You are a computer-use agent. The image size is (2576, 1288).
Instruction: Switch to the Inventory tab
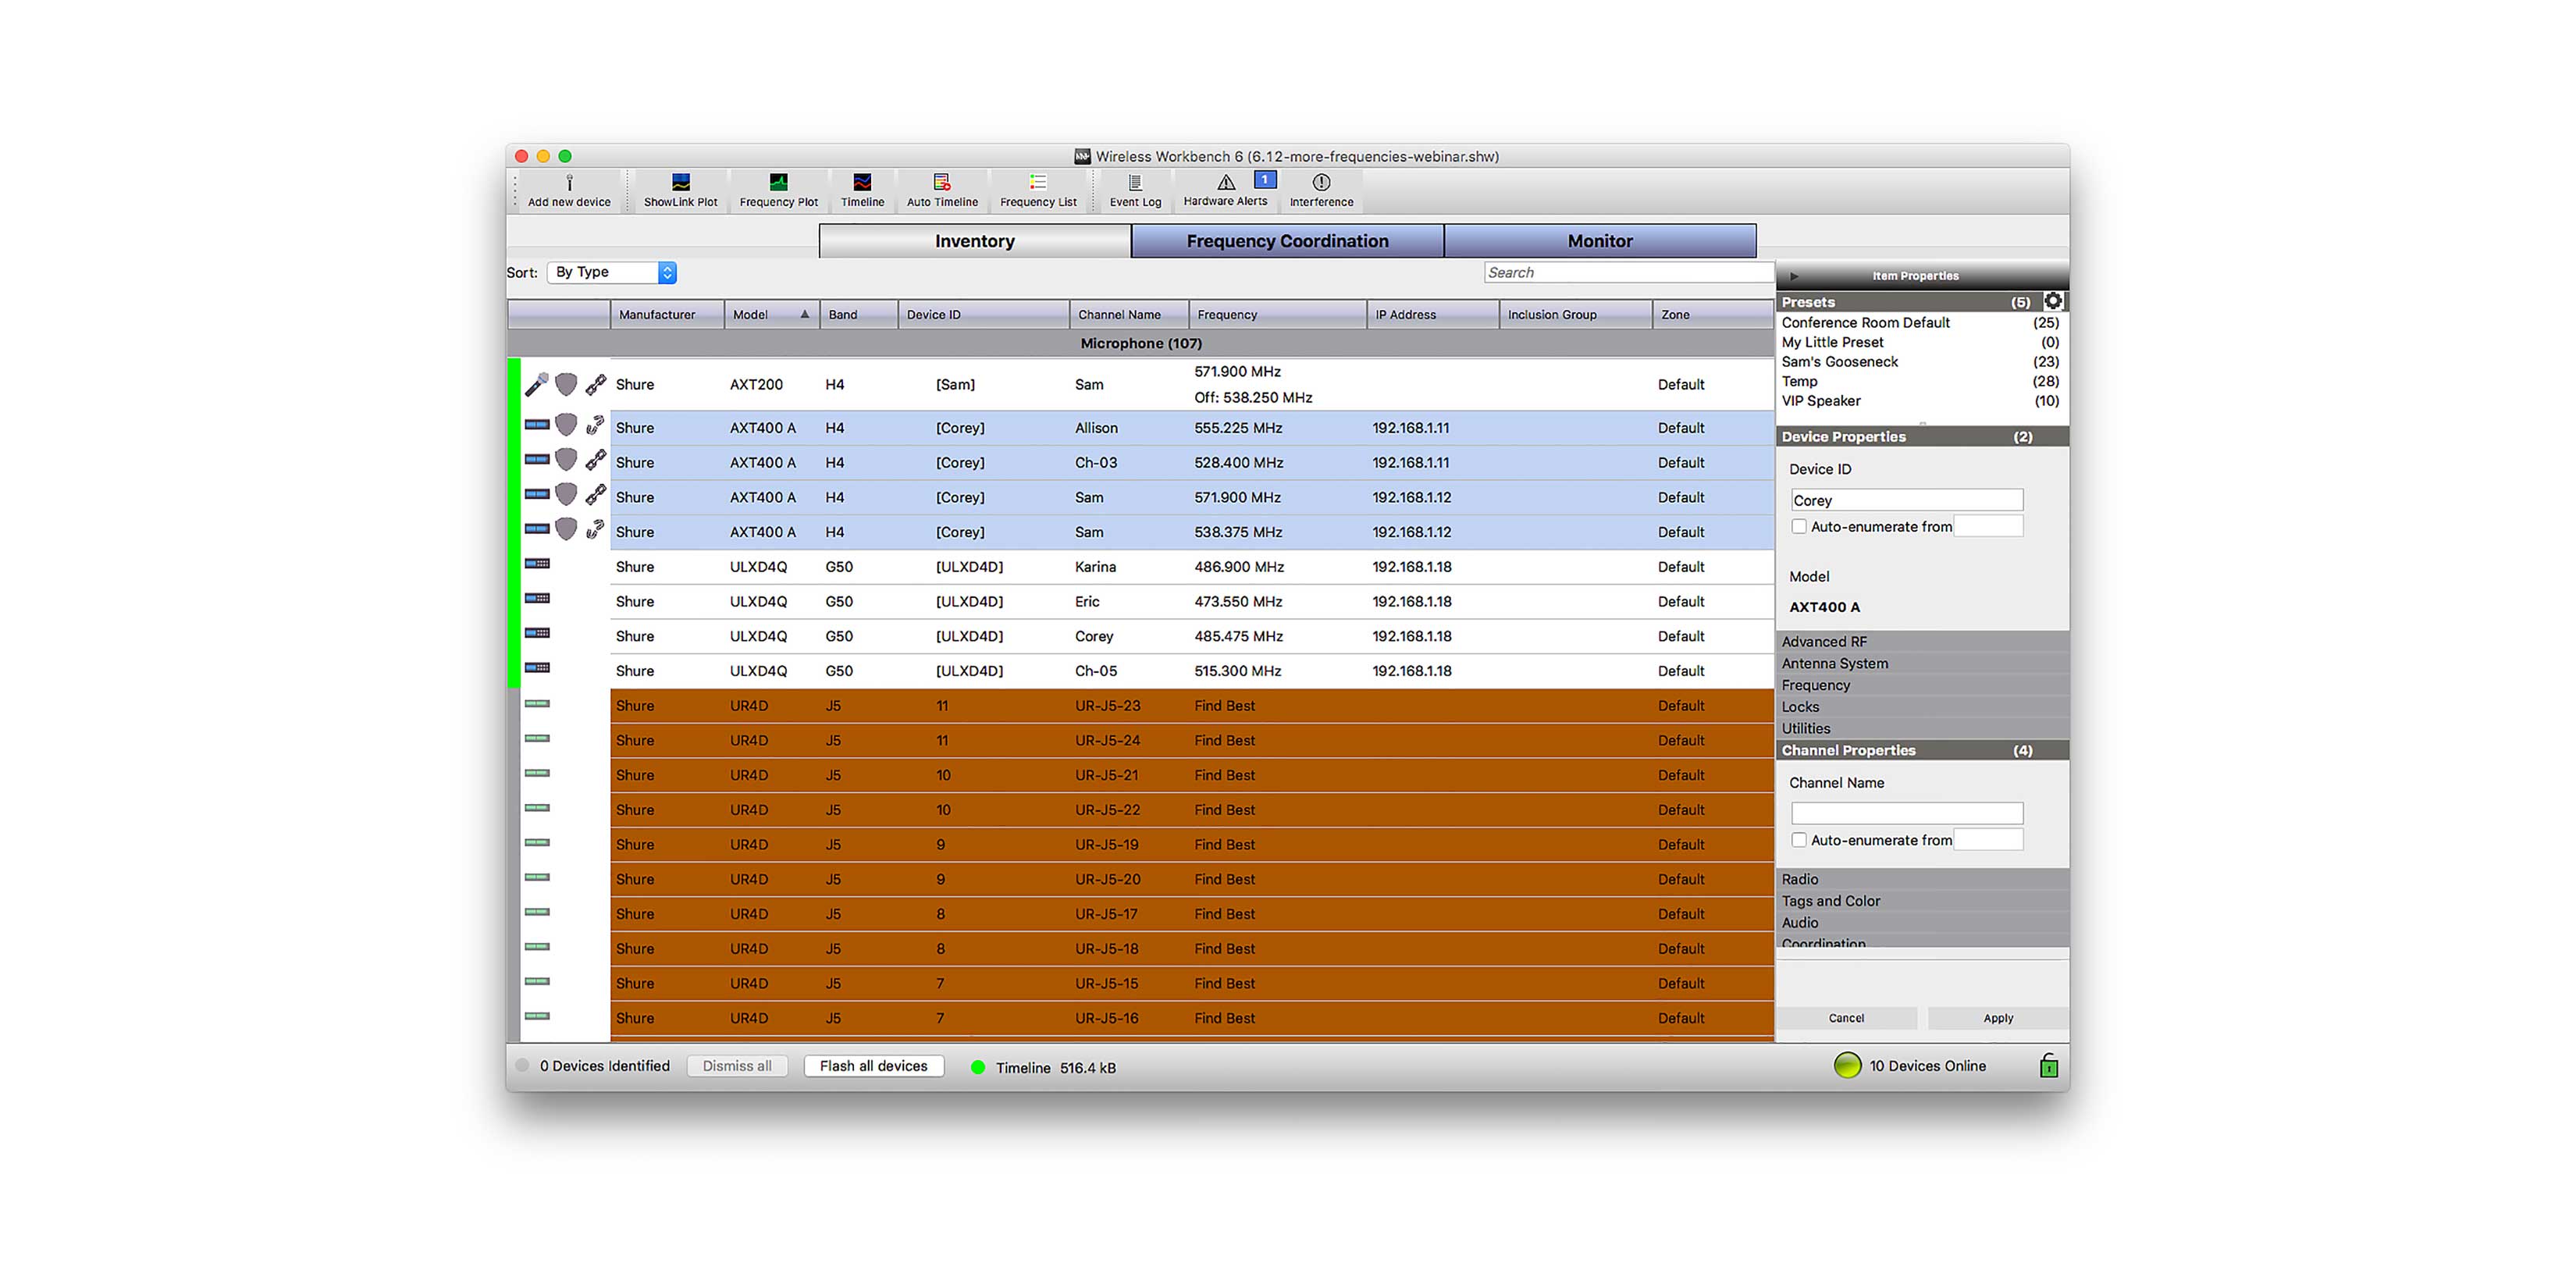point(975,241)
